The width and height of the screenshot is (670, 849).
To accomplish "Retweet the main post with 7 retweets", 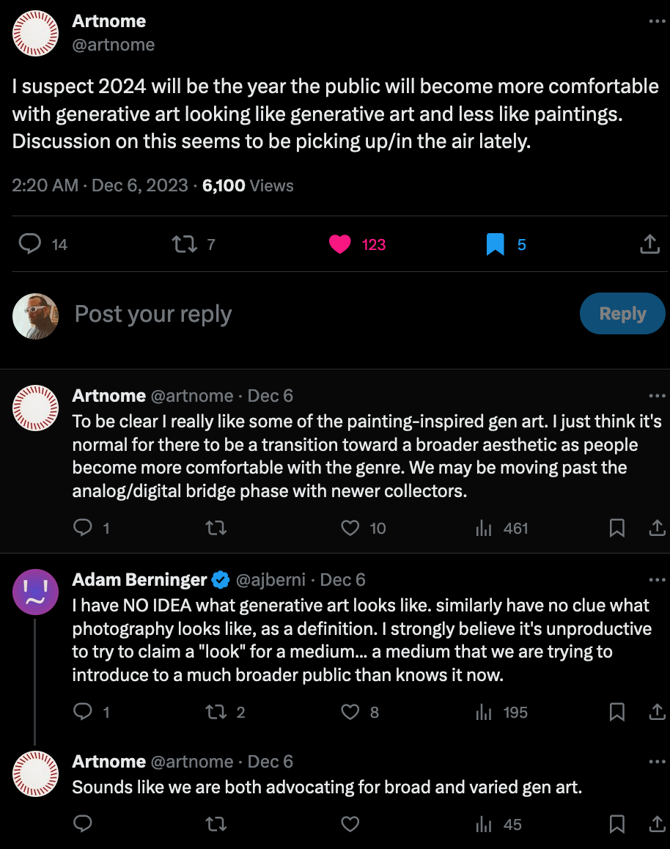I will pos(183,244).
